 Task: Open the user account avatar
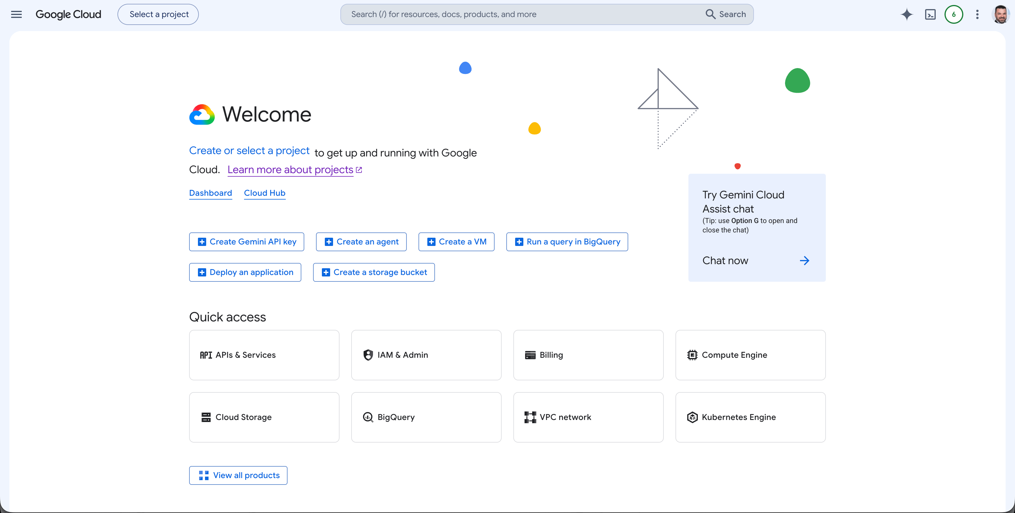pos(1000,15)
